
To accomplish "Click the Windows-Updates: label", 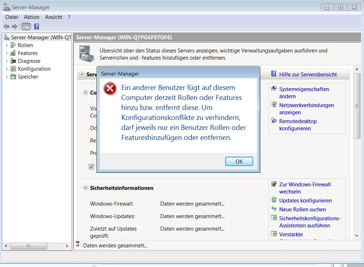I will point(112,216).
